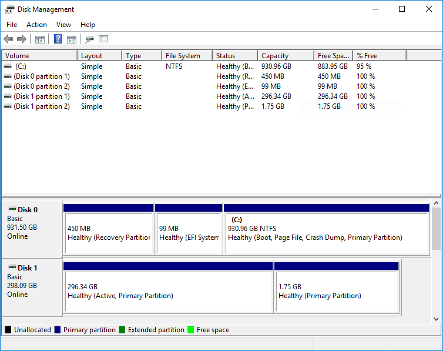Sort by the File System column header
The image size is (443, 351).
(x=187, y=56)
